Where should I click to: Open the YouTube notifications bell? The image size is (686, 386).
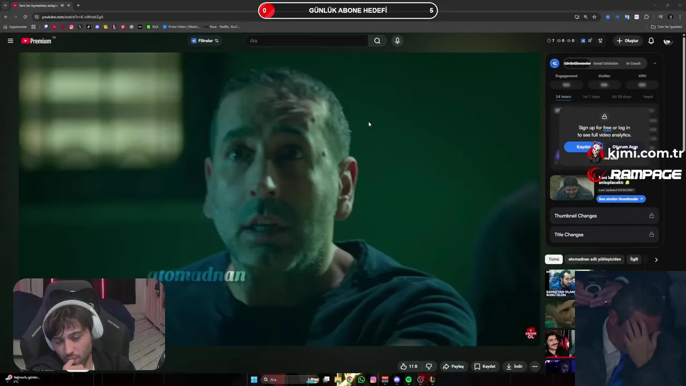651,41
